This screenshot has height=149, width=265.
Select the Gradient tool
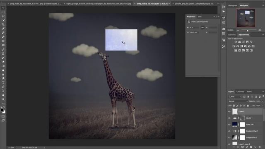3,66
